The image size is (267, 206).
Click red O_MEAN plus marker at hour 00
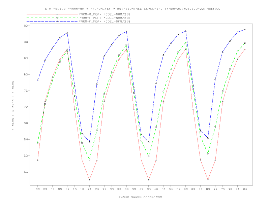[x=38, y=160]
